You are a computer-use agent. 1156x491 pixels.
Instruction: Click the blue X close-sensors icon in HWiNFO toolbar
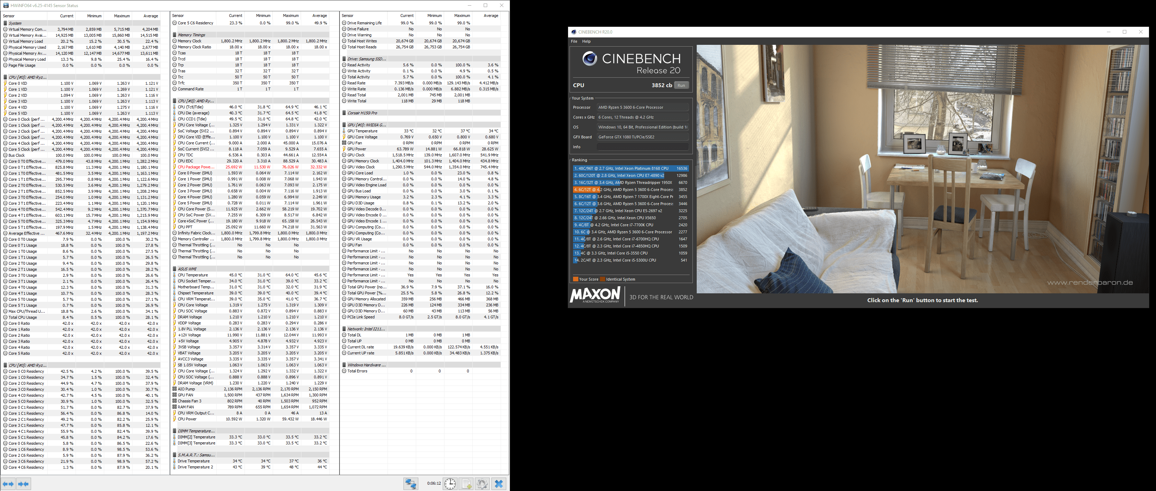(499, 483)
